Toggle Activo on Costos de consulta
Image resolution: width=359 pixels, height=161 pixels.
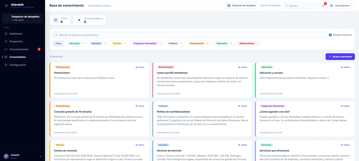[x=140, y=145]
